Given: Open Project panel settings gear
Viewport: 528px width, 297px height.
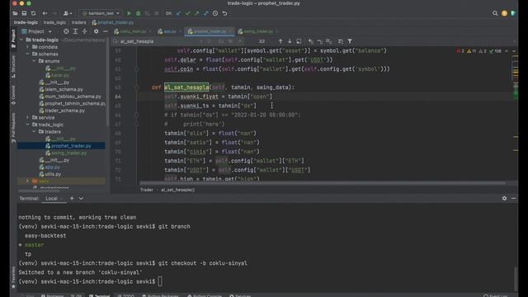Looking at the screenshot, I should [97, 31].
